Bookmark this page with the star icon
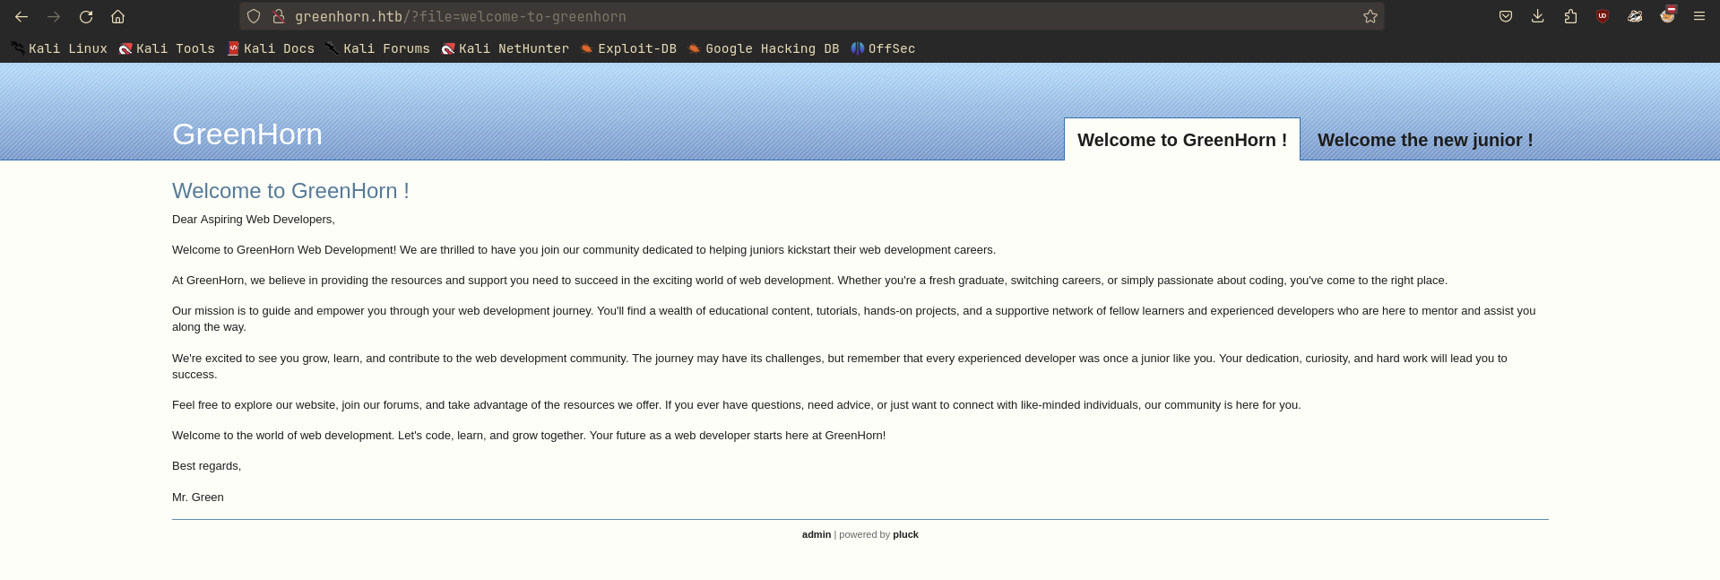Screen dimensions: 1720x580 click(x=1370, y=16)
